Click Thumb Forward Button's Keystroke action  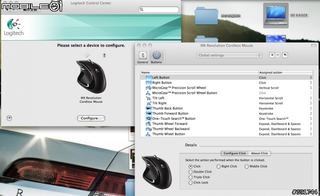[x=266, y=114]
